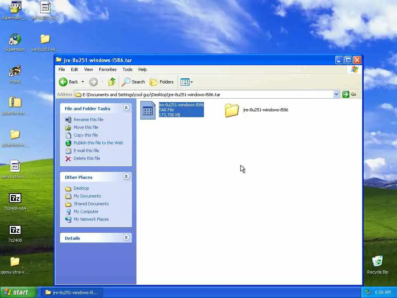
Task: Go to My Computer link
Action: point(86,211)
